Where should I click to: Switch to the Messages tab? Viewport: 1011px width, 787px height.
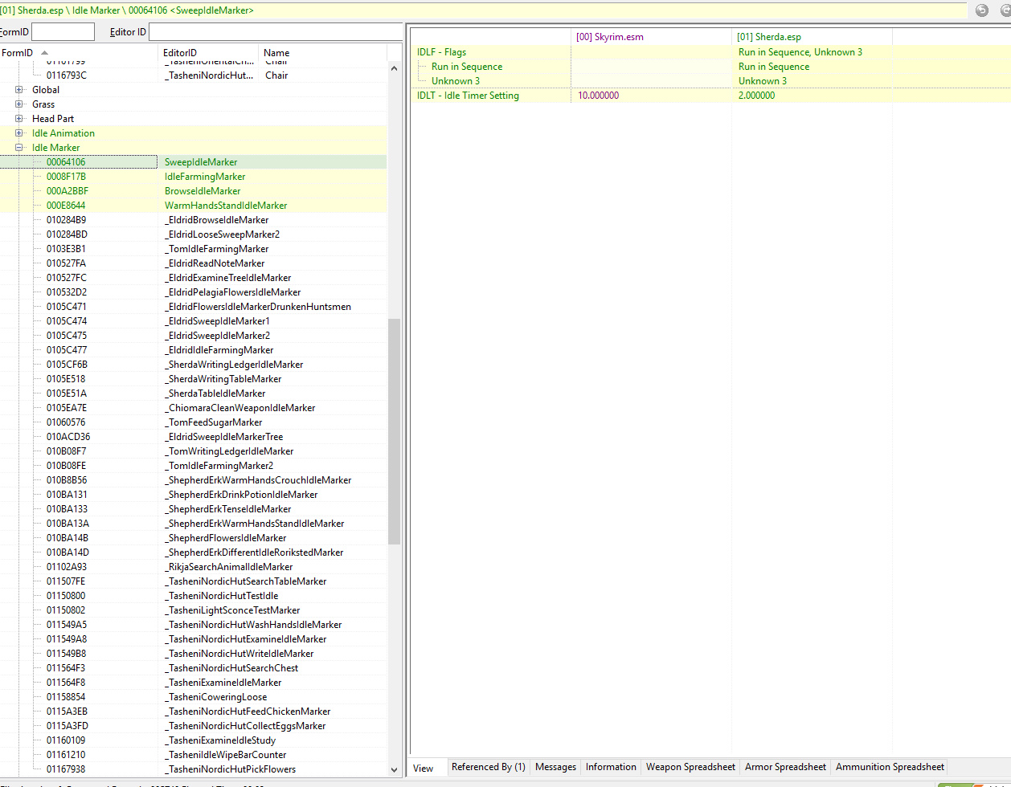(x=555, y=767)
